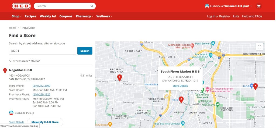Open the shopping cart
This screenshot has width=276, height=128.
tap(259, 6)
